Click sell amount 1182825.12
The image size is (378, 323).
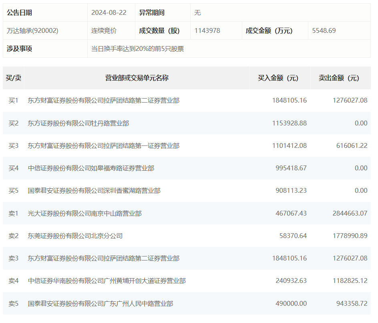coord(350,281)
